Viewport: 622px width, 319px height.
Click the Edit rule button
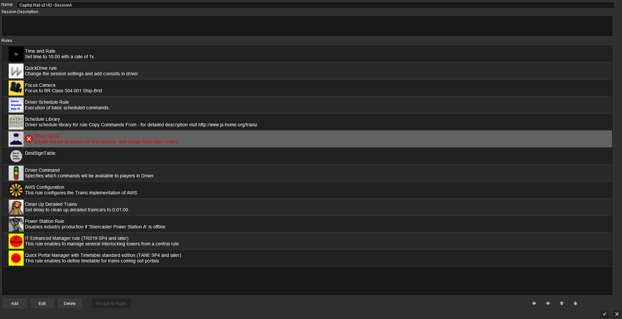point(42,303)
